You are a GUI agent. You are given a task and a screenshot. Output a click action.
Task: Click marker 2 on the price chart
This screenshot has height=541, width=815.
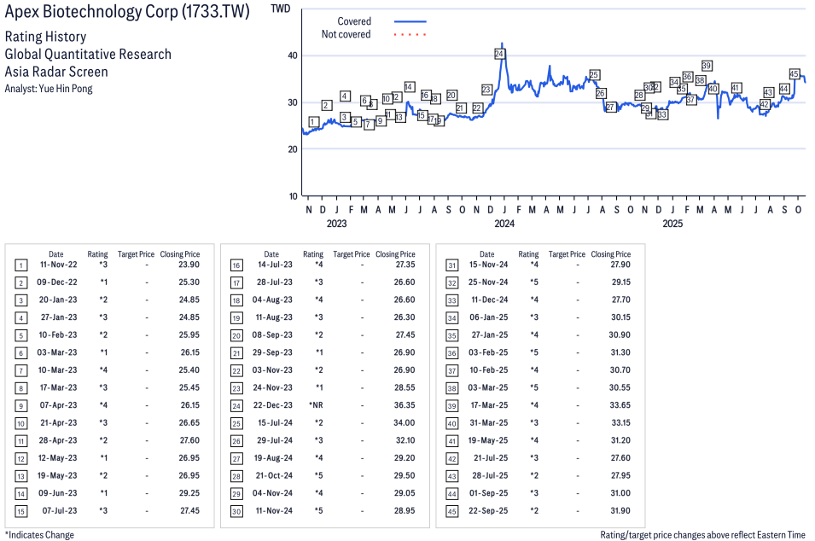pos(327,105)
